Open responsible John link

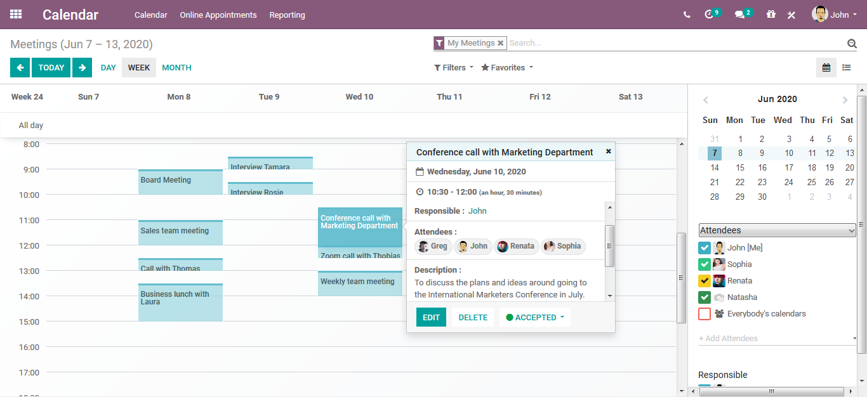point(477,211)
